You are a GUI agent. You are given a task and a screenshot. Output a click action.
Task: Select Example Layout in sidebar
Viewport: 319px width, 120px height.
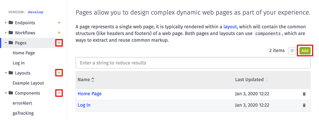(28, 83)
